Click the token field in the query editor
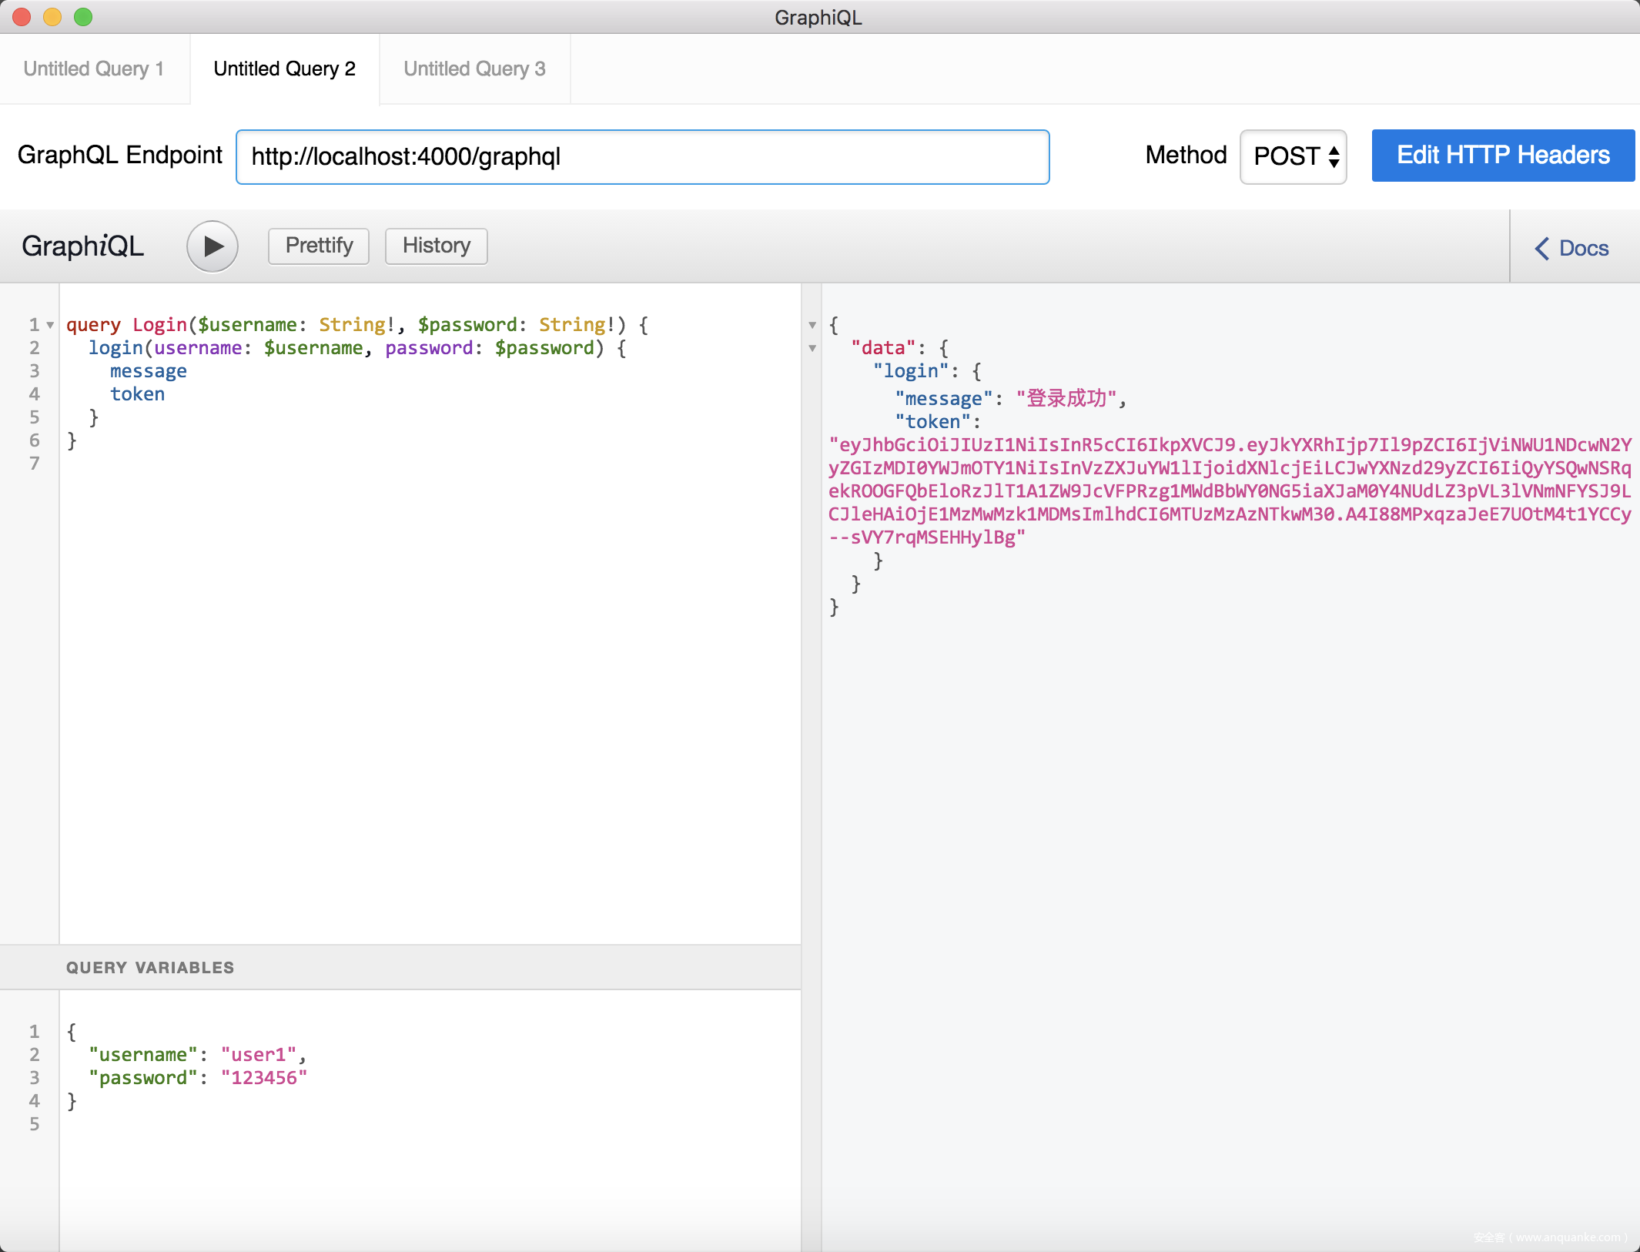Viewport: 1640px width, 1252px height. pyautogui.click(x=137, y=394)
